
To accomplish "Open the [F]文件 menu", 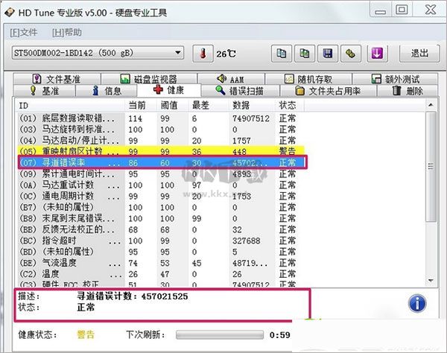I will tap(24, 33).
